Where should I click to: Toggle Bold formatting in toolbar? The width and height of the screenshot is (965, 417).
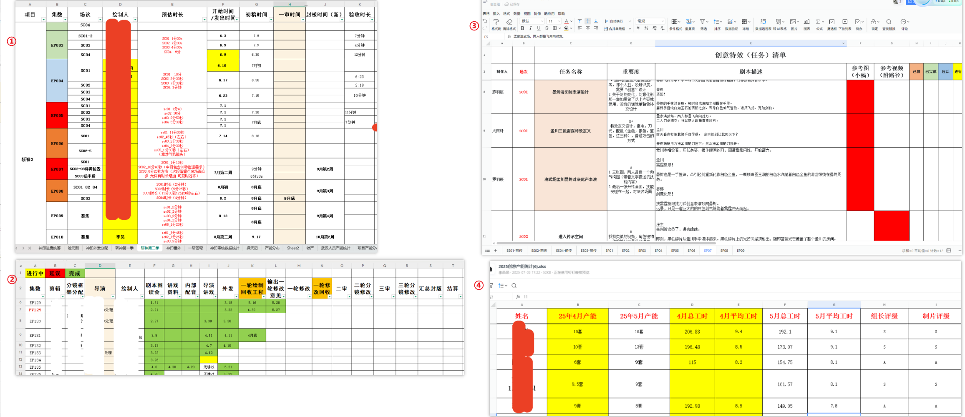tap(522, 28)
